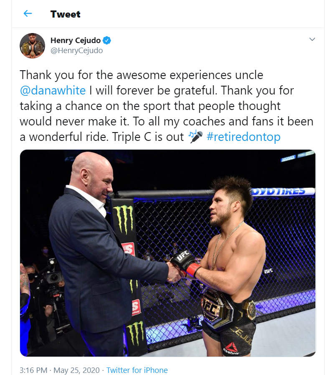Click the Monster logo in the photo

click(x=124, y=219)
